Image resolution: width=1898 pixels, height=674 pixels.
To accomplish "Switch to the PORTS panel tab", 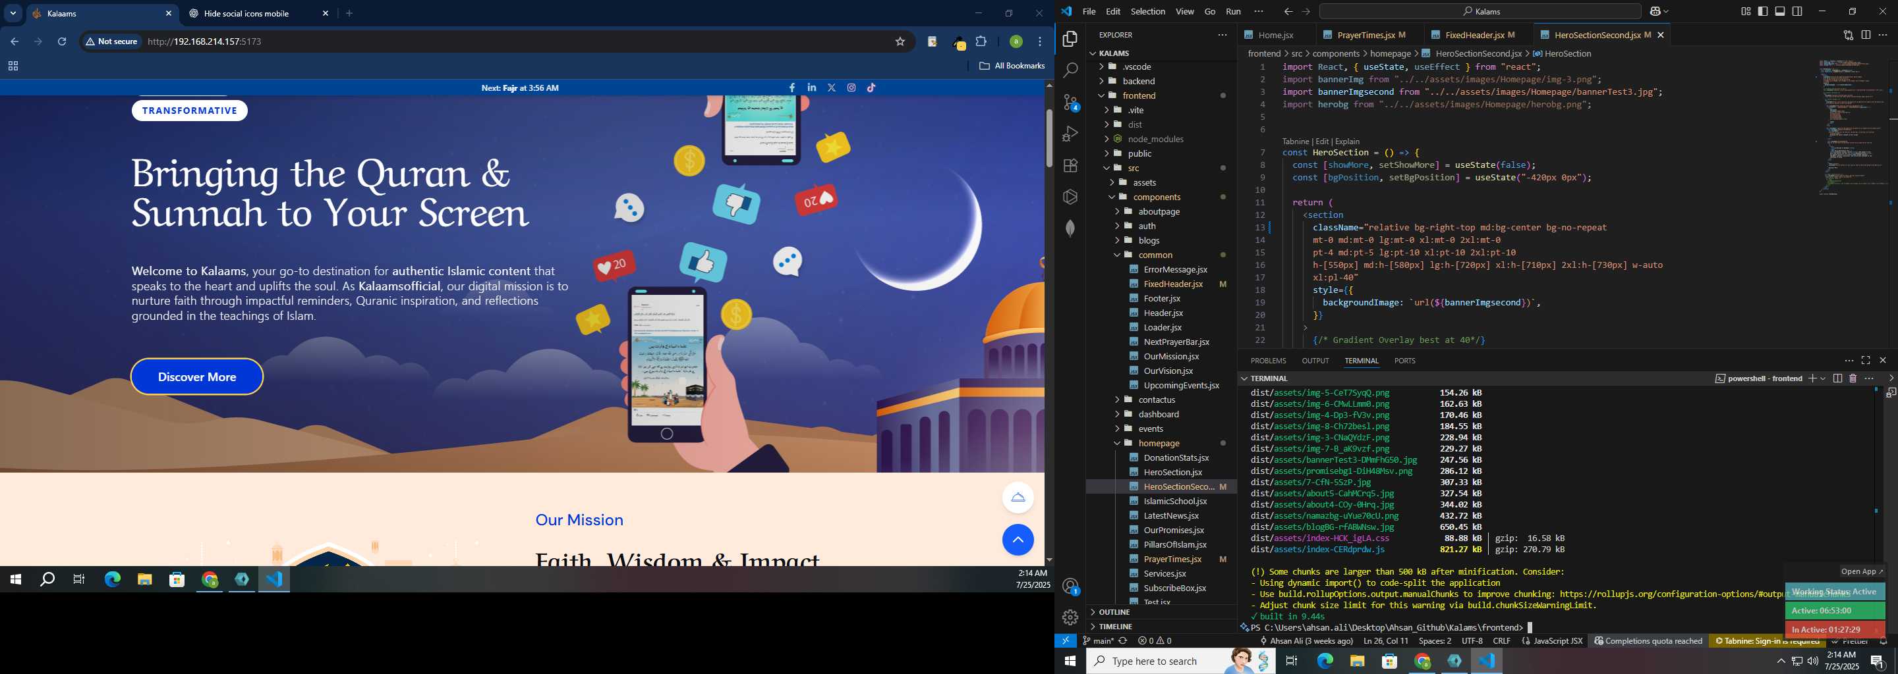I will click(x=1404, y=361).
